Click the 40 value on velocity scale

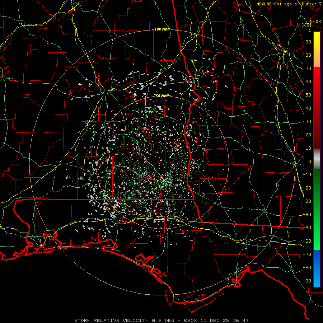(x=308, y=108)
